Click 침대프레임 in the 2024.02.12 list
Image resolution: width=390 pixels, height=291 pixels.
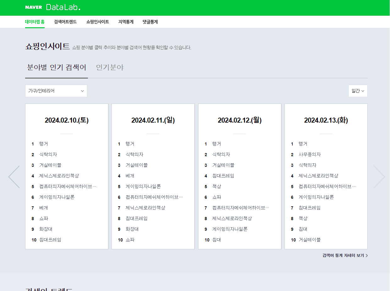(223, 176)
